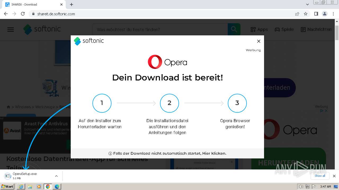Click the address bar URL shareit.de.softonic.com
This screenshot has height=190, width=339.
pos(56,14)
